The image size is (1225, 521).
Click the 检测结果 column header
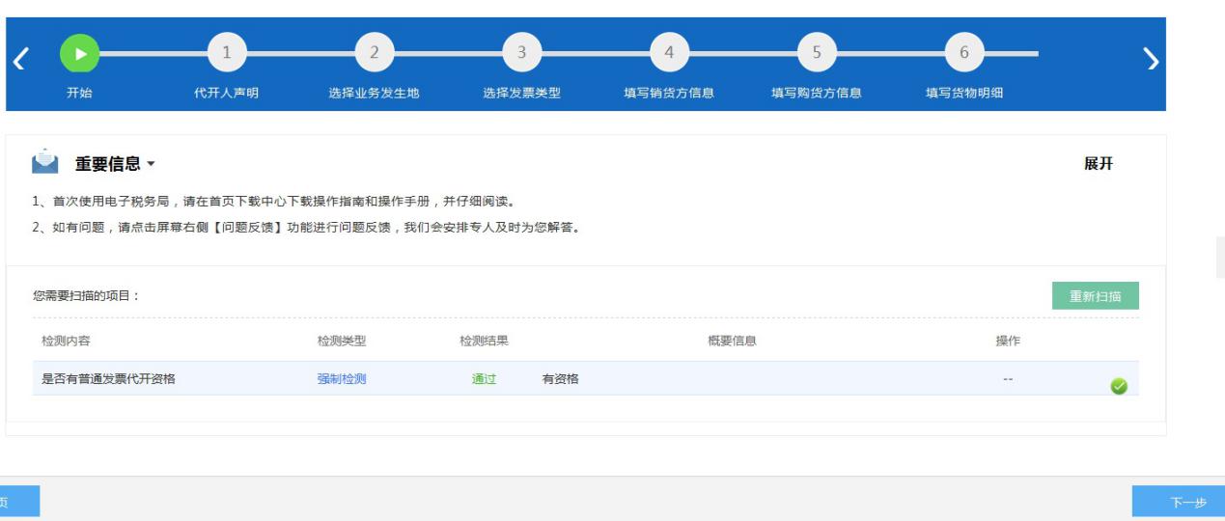coord(485,342)
